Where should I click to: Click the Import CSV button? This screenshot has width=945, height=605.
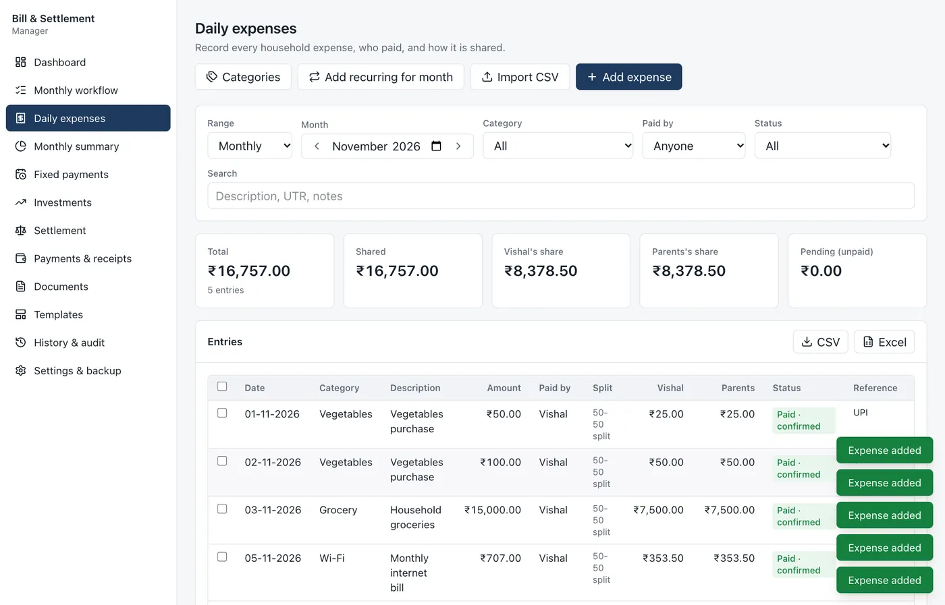click(x=520, y=77)
